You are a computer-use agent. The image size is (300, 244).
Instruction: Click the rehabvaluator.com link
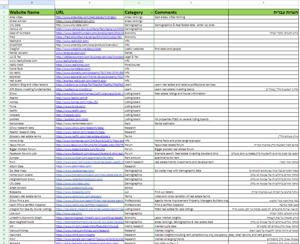click(70, 53)
